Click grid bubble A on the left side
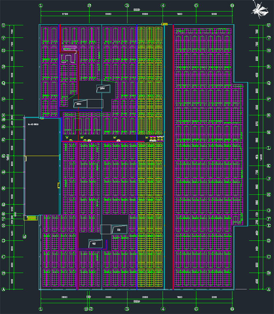This screenshot has width=274, height=314. (3, 289)
